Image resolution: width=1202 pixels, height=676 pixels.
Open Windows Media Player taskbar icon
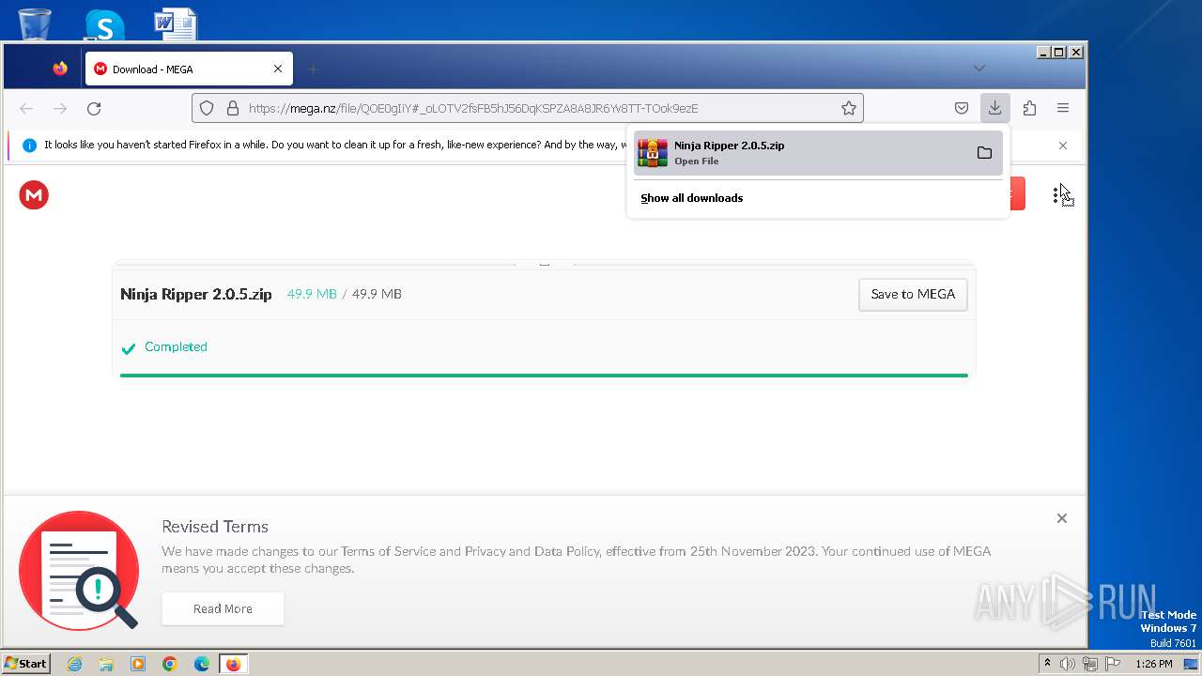pyautogui.click(x=138, y=664)
